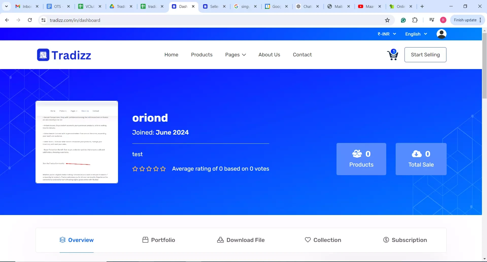Image resolution: width=487 pixels, height=262 pixels.
Task: Click the oriond profile thumbnail image
Action: (x=77, y=142)
